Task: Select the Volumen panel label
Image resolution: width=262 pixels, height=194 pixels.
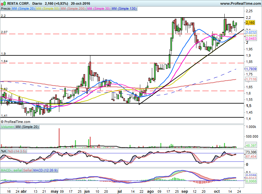Action: pos(7,127)
